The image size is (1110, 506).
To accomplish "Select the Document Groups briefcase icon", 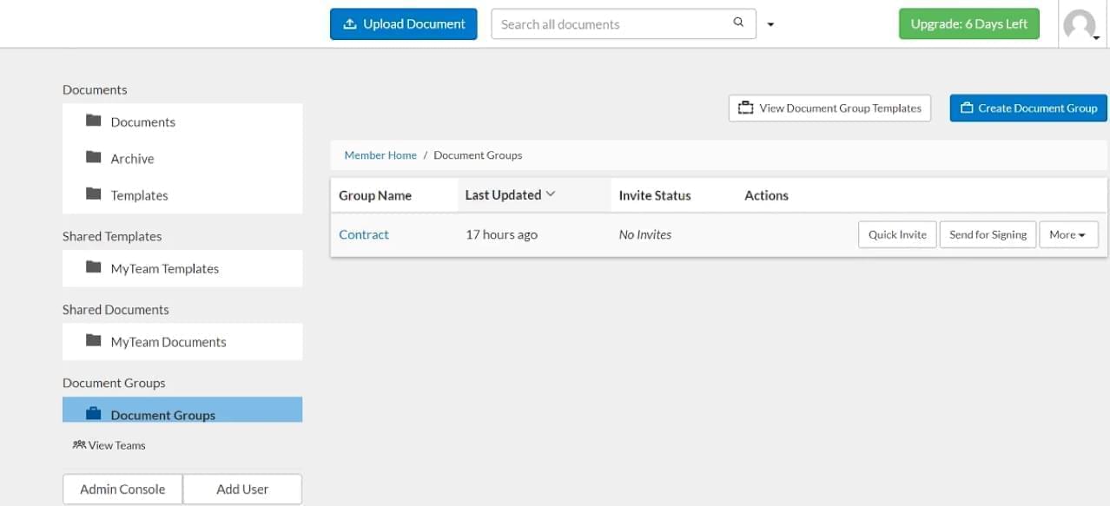I will [94, 414].
